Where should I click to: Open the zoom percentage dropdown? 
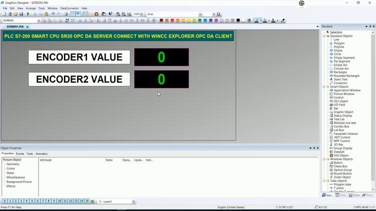click(142, 14)
